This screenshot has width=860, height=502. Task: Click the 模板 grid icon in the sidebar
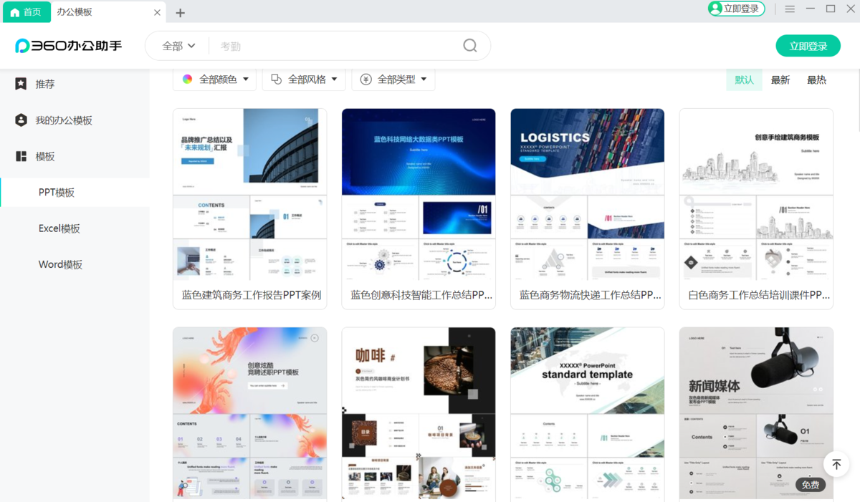tap(20, 156)
